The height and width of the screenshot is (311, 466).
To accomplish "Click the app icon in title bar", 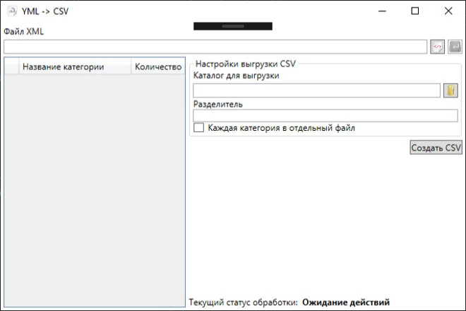I will tap(12, 11).
